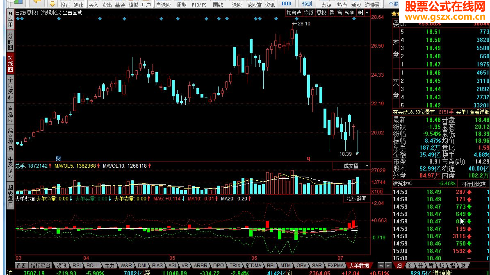Open the 牛叉诊股 sidebar tab
This screenshot has height=275, width=490.
pos(10,167)
